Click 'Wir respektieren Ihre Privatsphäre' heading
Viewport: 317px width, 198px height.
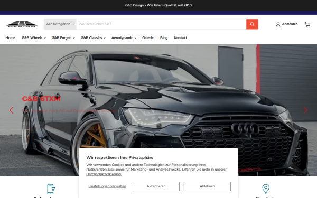pos(120,157)
